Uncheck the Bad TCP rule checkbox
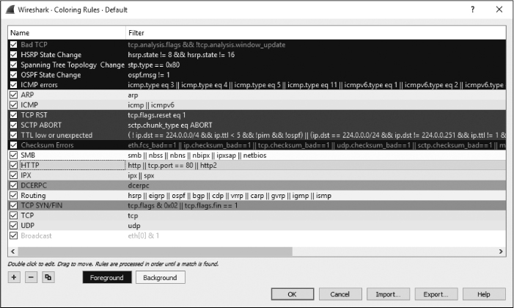 click(x=13, y=45)
